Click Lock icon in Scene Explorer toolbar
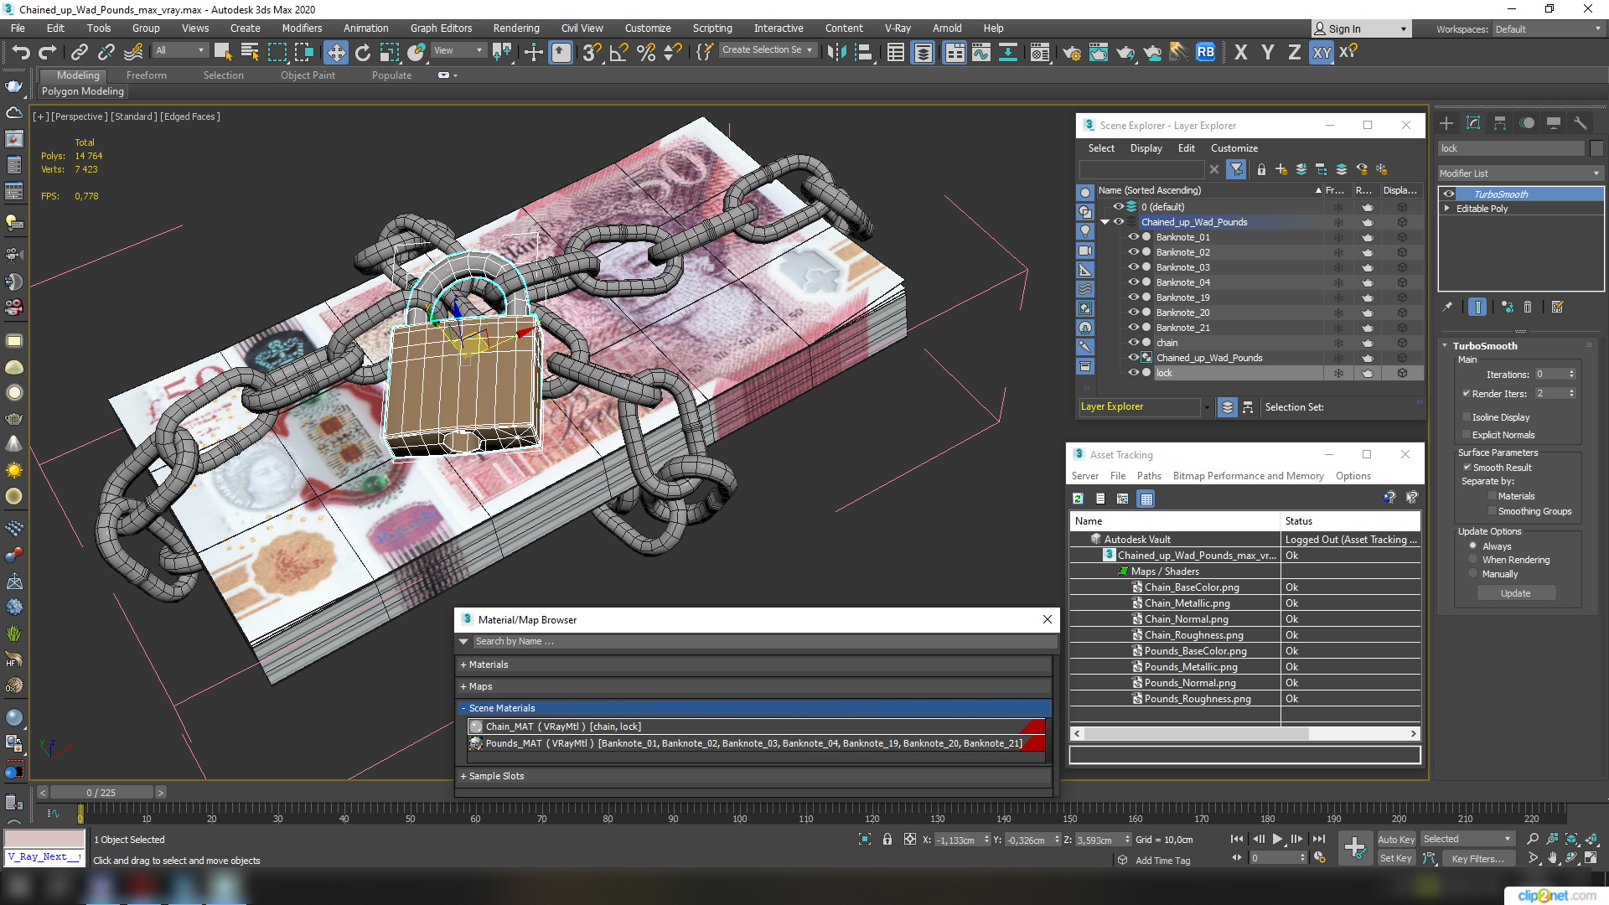Screen dimensions: 1609x905 1261,169
